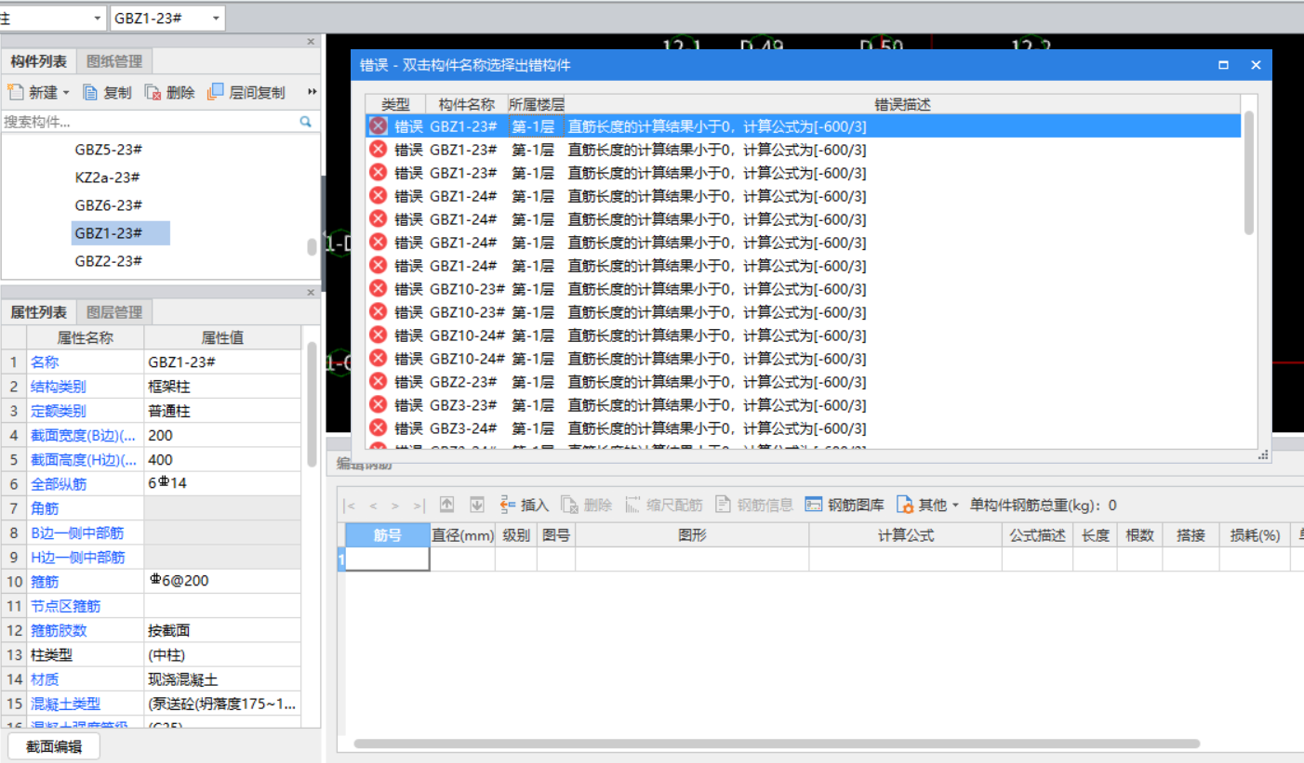Click the 新建 new component icon
The width and height of the screenshot is (1304, 763).
(15, 92)
